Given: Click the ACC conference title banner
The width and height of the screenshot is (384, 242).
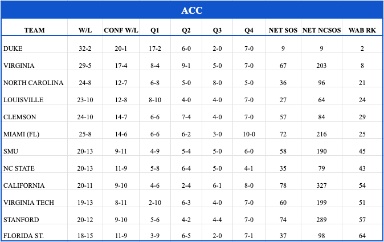Looking at the screenshot, I should (x=192, y=10).
